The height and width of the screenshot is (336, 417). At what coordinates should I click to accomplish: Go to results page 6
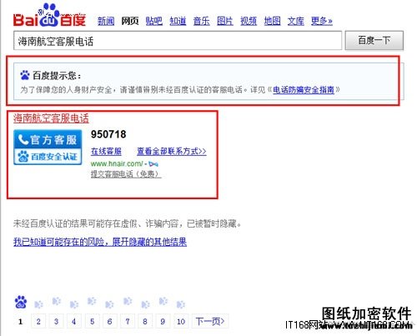coord(109,322)
